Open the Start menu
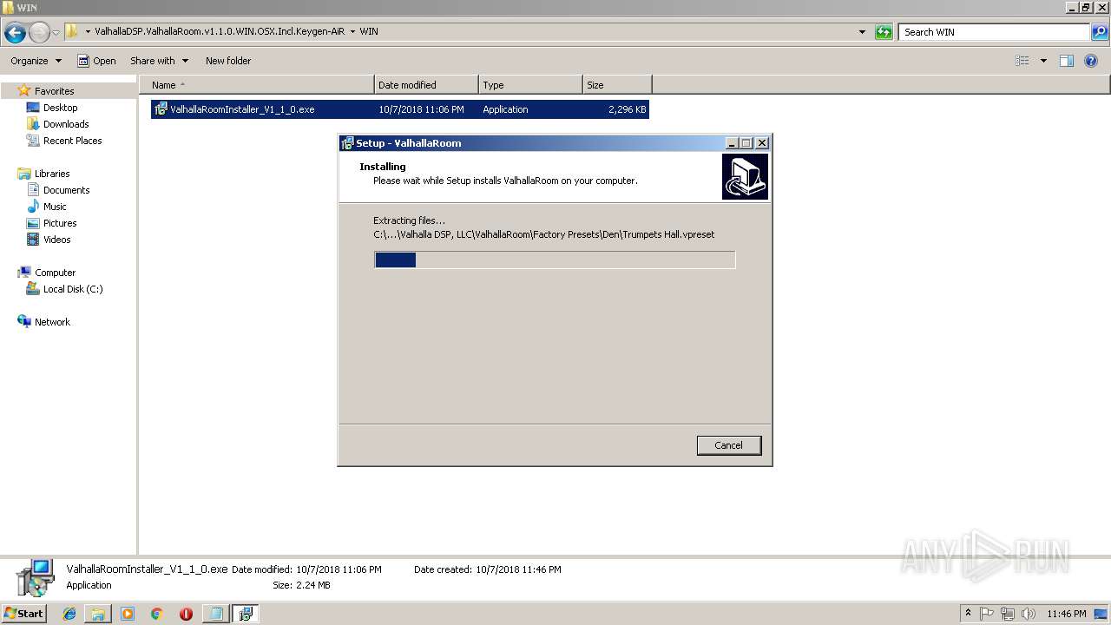Screen dimensions: 1111x625 pos(24,614)
